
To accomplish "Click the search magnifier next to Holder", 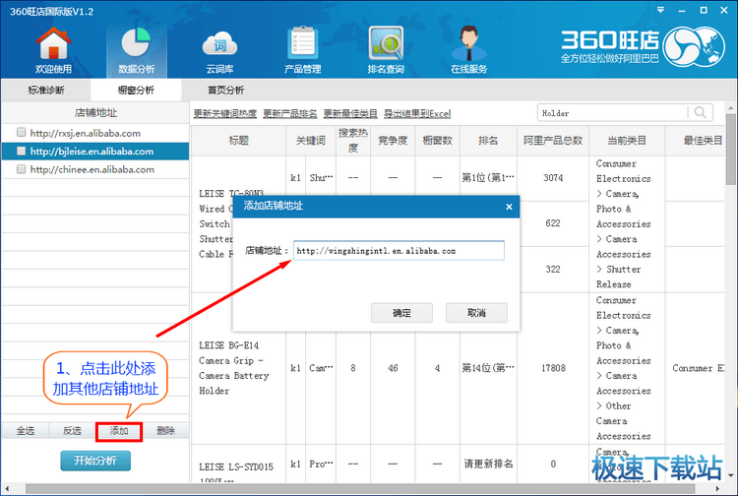I will point(701,112).
